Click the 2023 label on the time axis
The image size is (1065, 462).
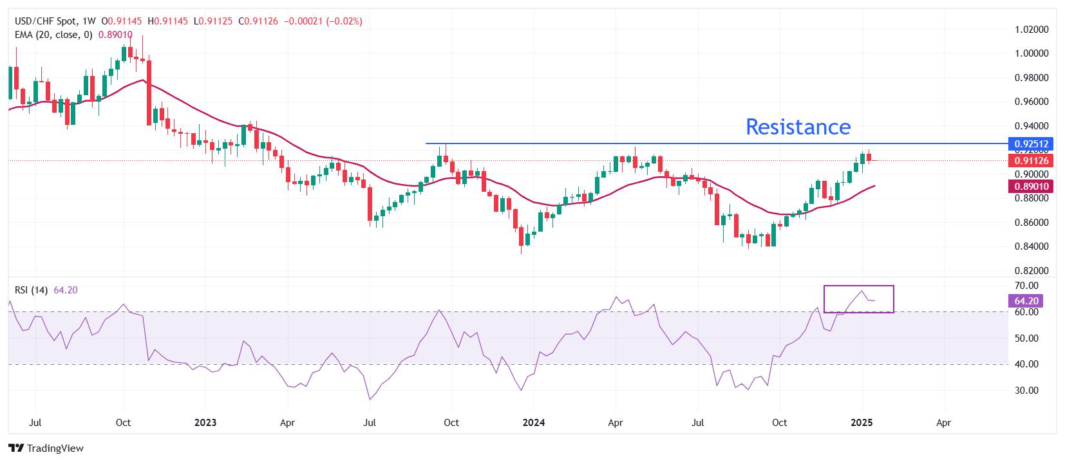(205, 423)
